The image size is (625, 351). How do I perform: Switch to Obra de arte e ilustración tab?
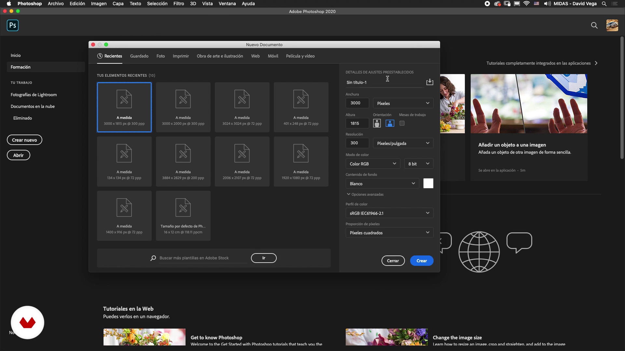(220, 56)
